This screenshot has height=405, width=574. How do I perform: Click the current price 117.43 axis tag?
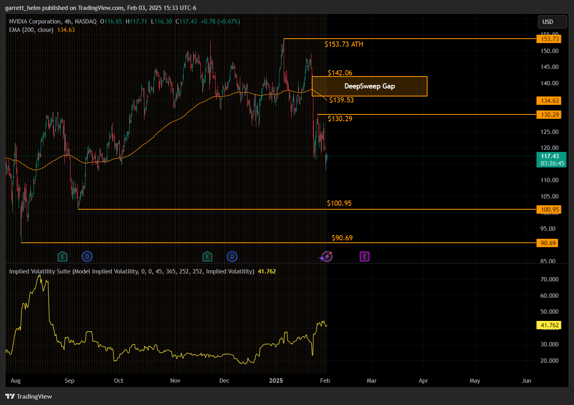[x=552, y=160]
